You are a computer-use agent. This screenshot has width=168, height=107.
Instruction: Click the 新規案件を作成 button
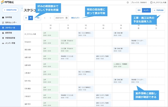pyautogui.click(x=10, y=10)
